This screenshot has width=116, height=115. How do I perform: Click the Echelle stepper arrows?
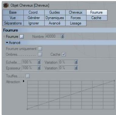click(x=39, y=62)
